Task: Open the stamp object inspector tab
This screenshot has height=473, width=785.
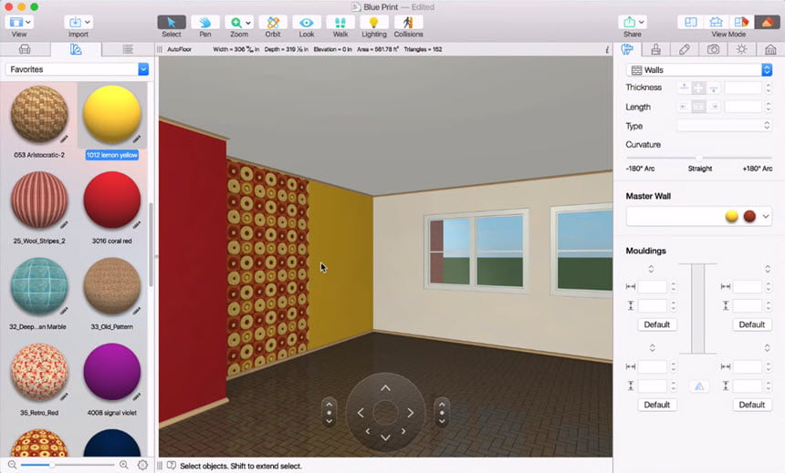Action: point(655,49)
